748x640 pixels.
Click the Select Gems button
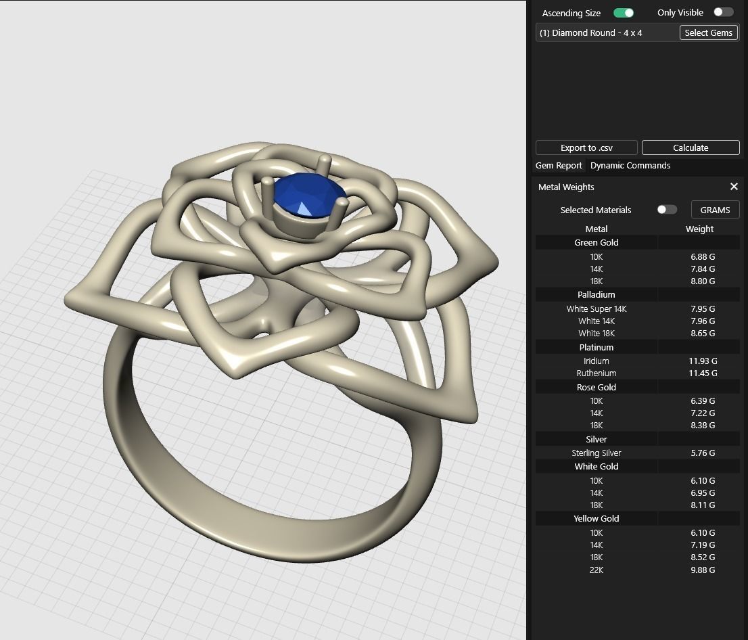click(708, 32)
